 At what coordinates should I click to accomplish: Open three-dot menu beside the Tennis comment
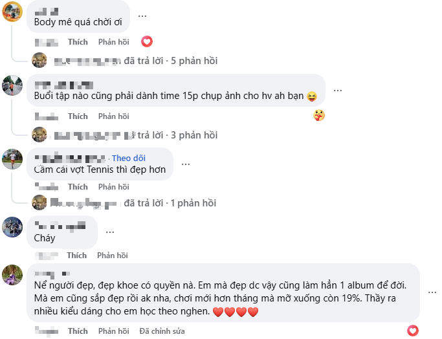186,164
